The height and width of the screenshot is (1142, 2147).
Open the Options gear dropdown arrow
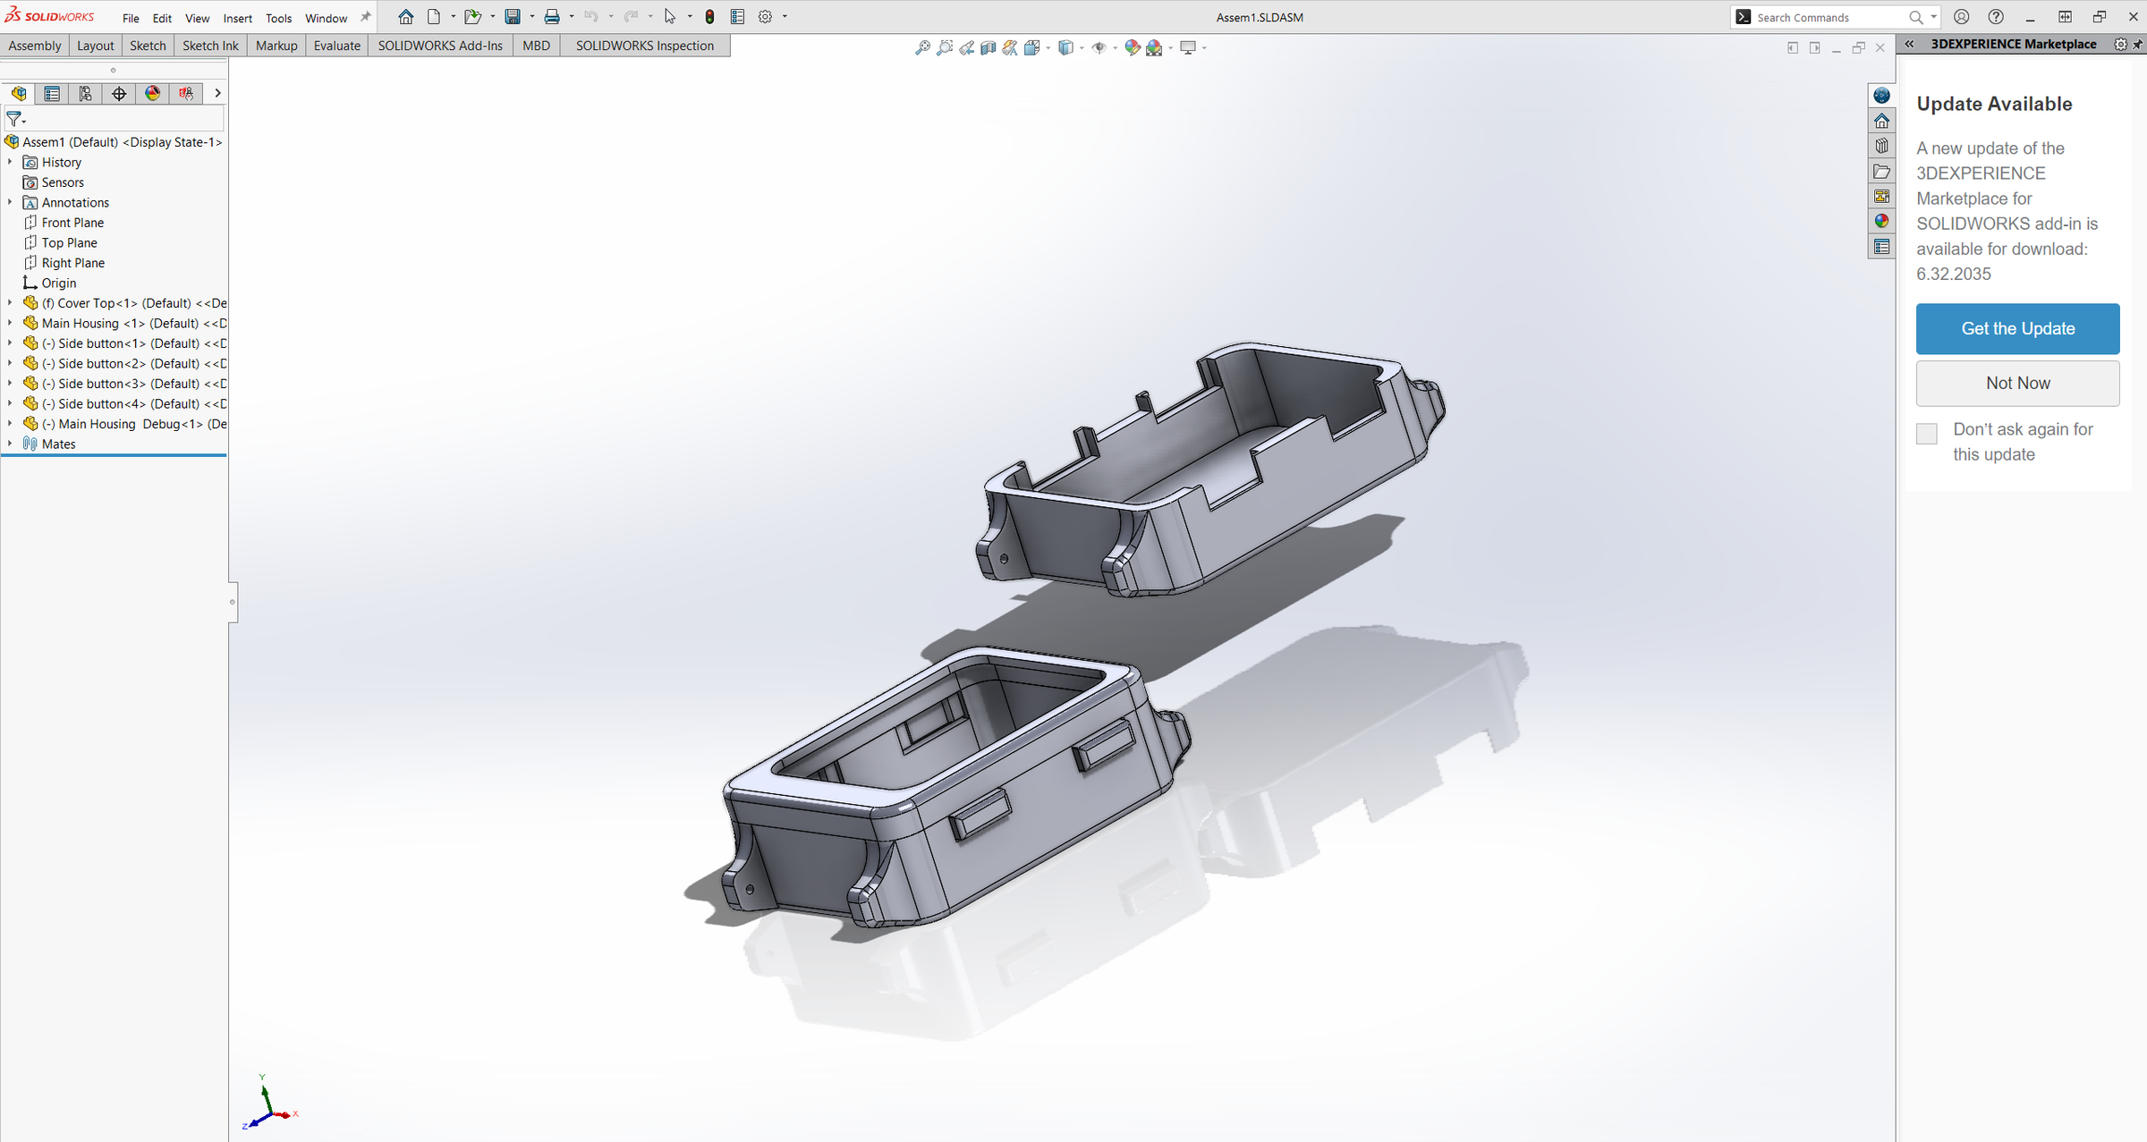point(785,17)
